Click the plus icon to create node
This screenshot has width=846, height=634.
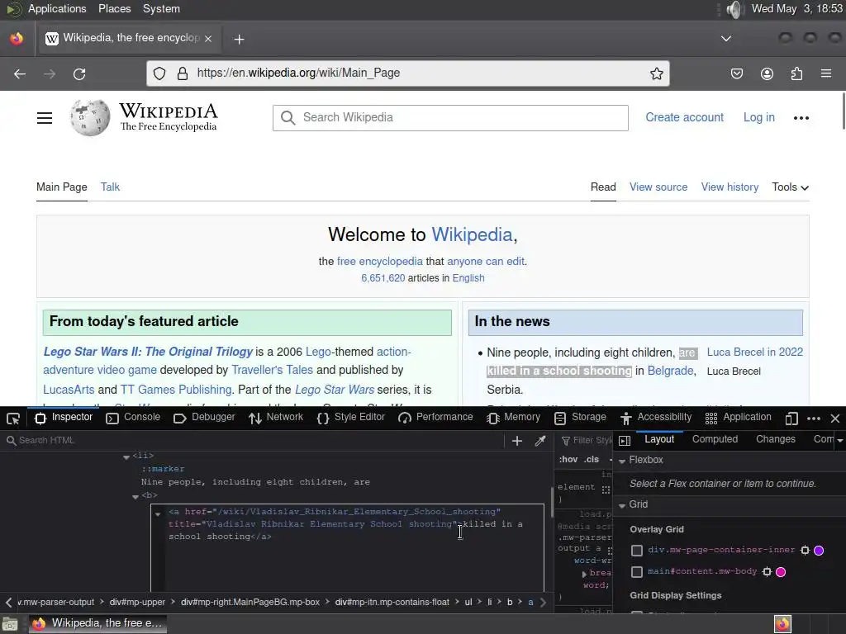517,441
